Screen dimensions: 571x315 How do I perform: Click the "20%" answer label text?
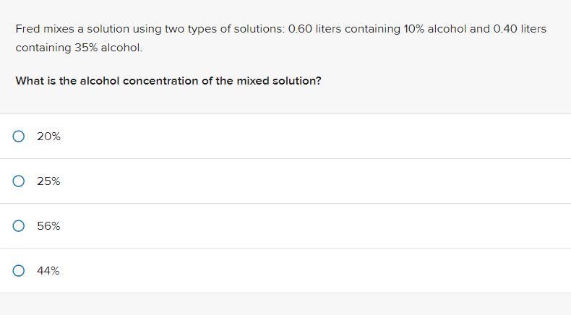coord(48,136)
